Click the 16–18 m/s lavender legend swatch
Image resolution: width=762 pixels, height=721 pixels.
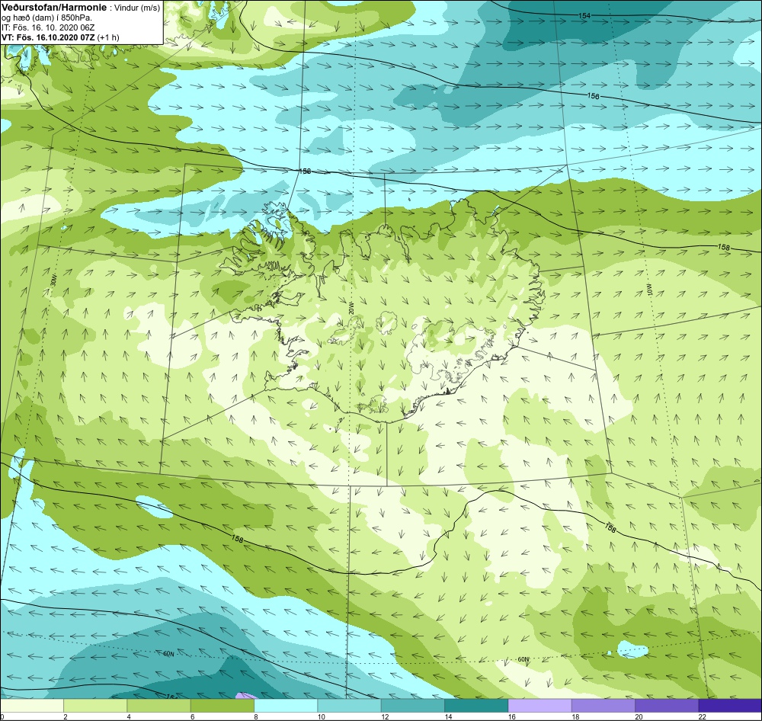539,705
